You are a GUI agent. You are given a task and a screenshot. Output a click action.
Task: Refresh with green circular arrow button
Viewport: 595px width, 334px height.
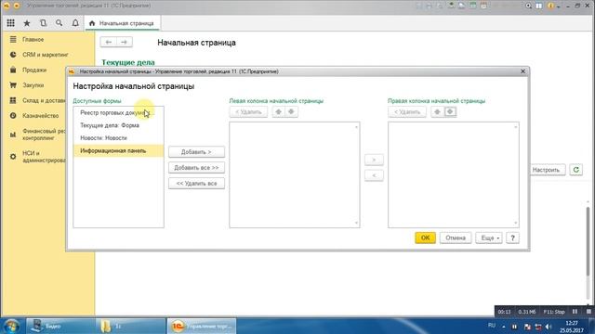(576, 170)
